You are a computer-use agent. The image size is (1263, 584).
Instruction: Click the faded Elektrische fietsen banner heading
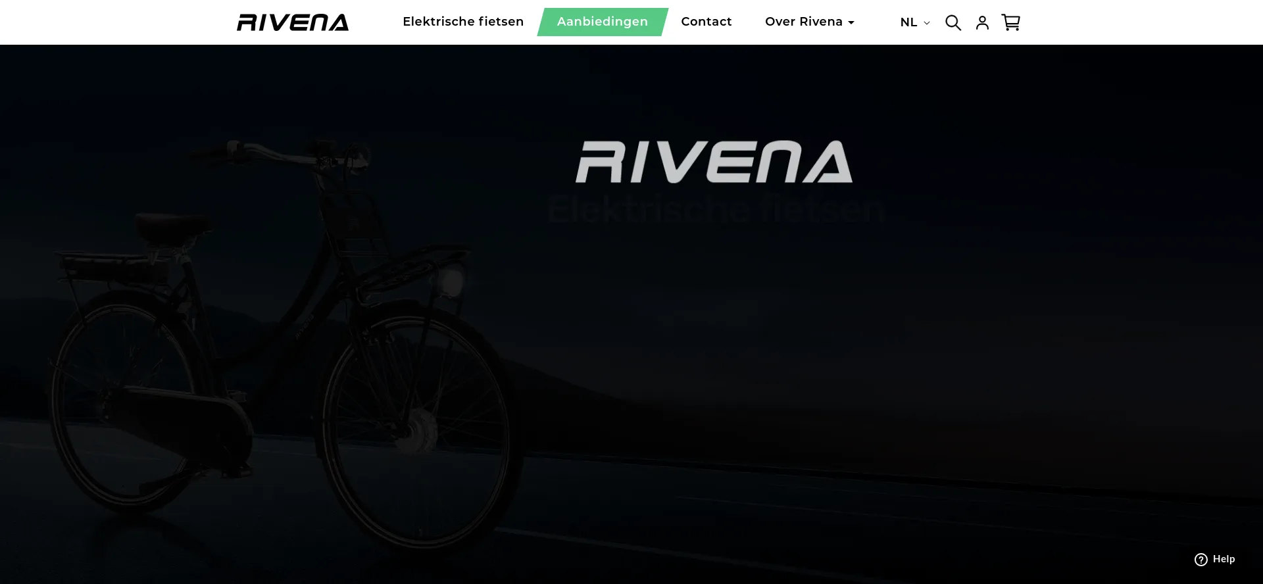(716, 210)
